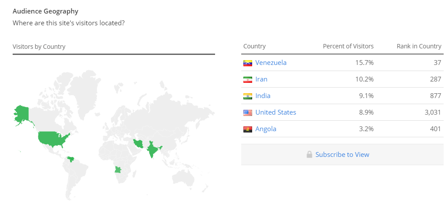The height and width of the screenshot is (207, 448).
Task: Open the Venezuela country link
Action: pos(271,62)
